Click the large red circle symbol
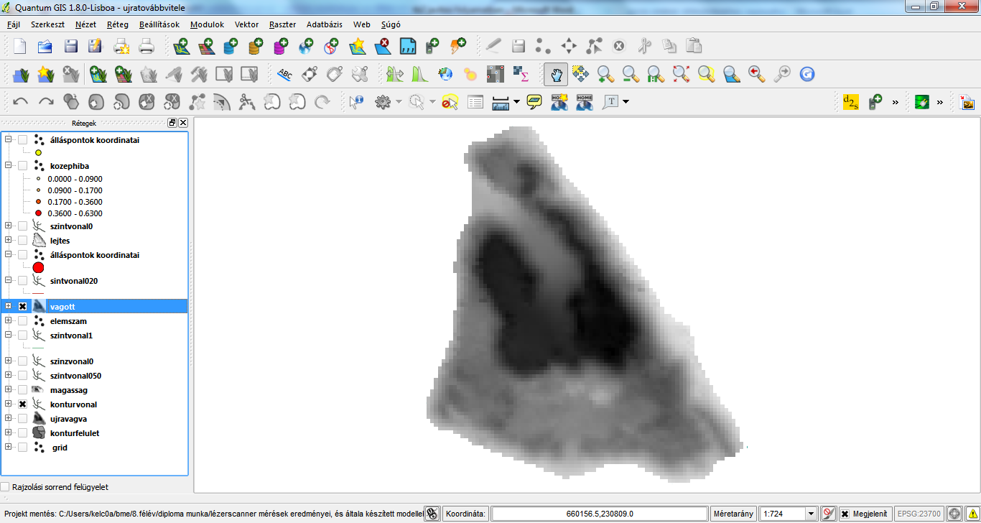Image resolution: width=981 pixels, height=523 pixels. click(x=39, y=268)
